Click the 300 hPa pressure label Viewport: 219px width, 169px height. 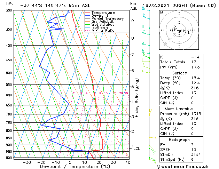[x=10, y=10]
